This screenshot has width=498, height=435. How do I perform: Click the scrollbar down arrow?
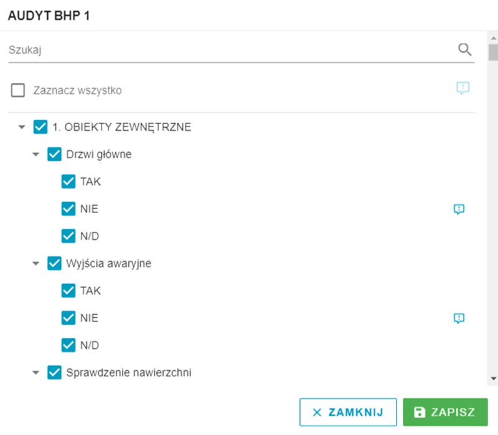[x=493, y=378]
